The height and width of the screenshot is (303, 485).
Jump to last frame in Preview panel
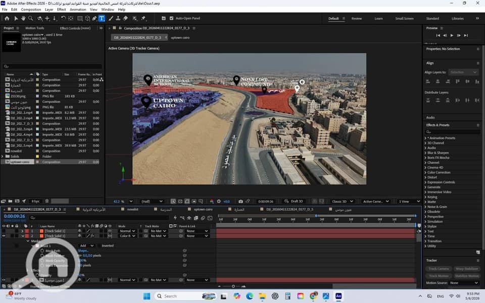point(466,35)
